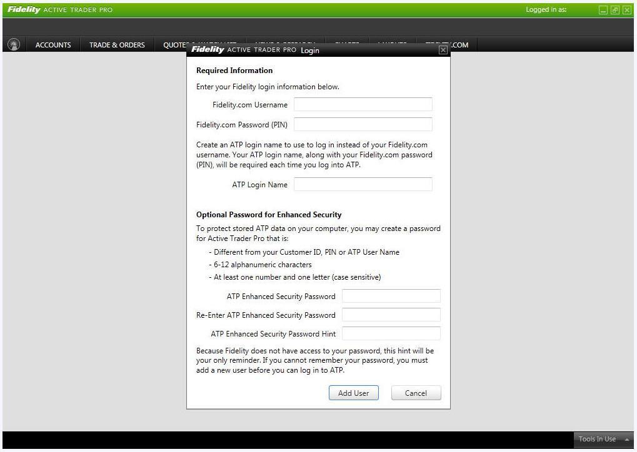Focus Re-Enter ATP Enhanced Security Password field

point(391,315)
